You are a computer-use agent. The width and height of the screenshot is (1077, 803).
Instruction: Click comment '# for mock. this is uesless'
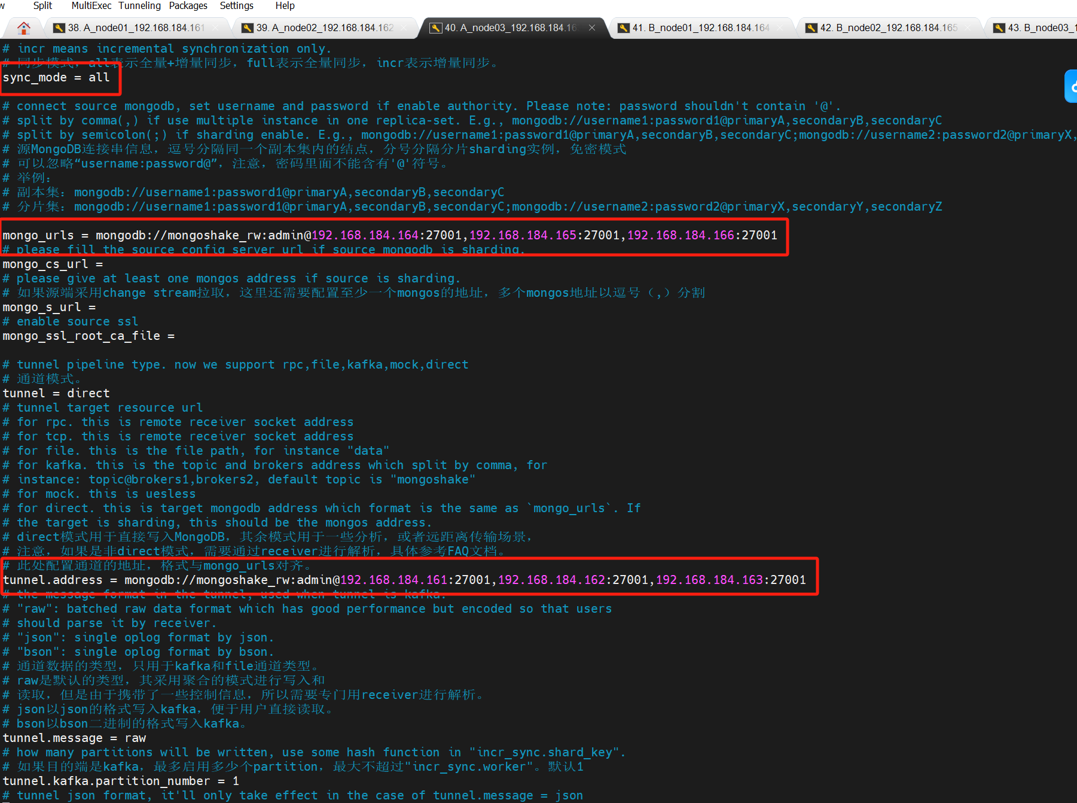[x=99, y=494]
